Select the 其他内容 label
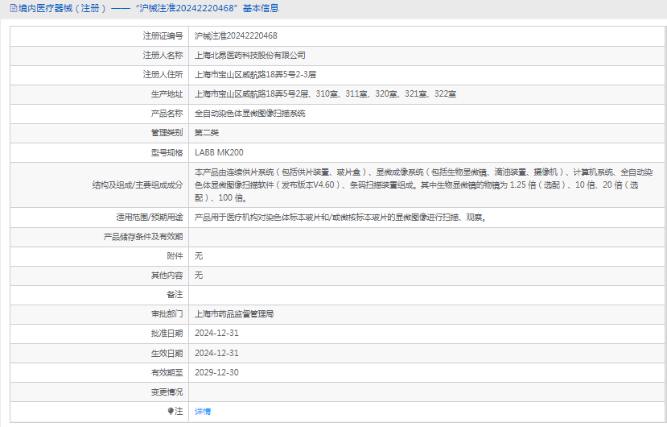The image size is (667, 427). coord(167,276)
